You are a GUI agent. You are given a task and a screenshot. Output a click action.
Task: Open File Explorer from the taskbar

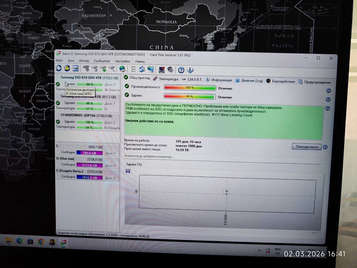tap(8, 240)
